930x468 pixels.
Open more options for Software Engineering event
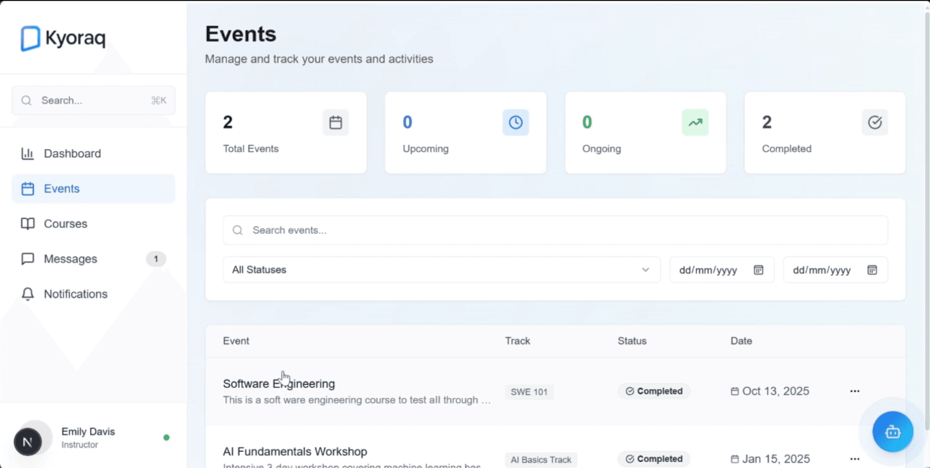click(x=854, y=391)
